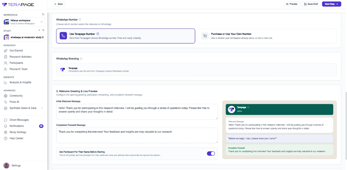Add a new study with plus icon

[x=39, y=30]
